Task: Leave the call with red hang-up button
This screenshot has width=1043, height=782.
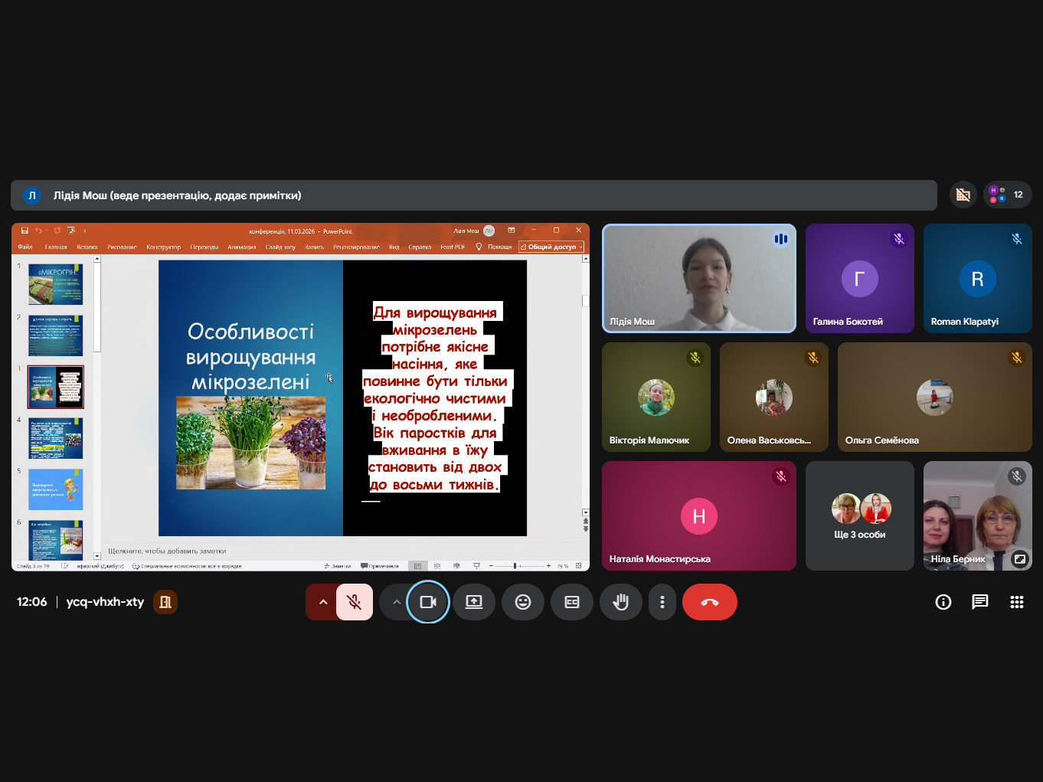Action: coord(710,602)
